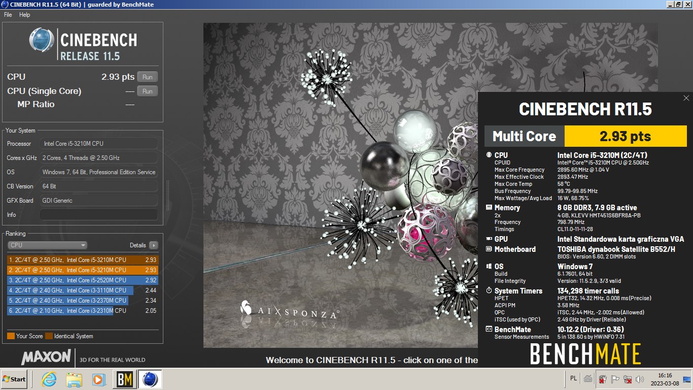Run the CPU (Single Core) benchmark
The height and width of the screenshot is (390, 693).
(147, 91)
